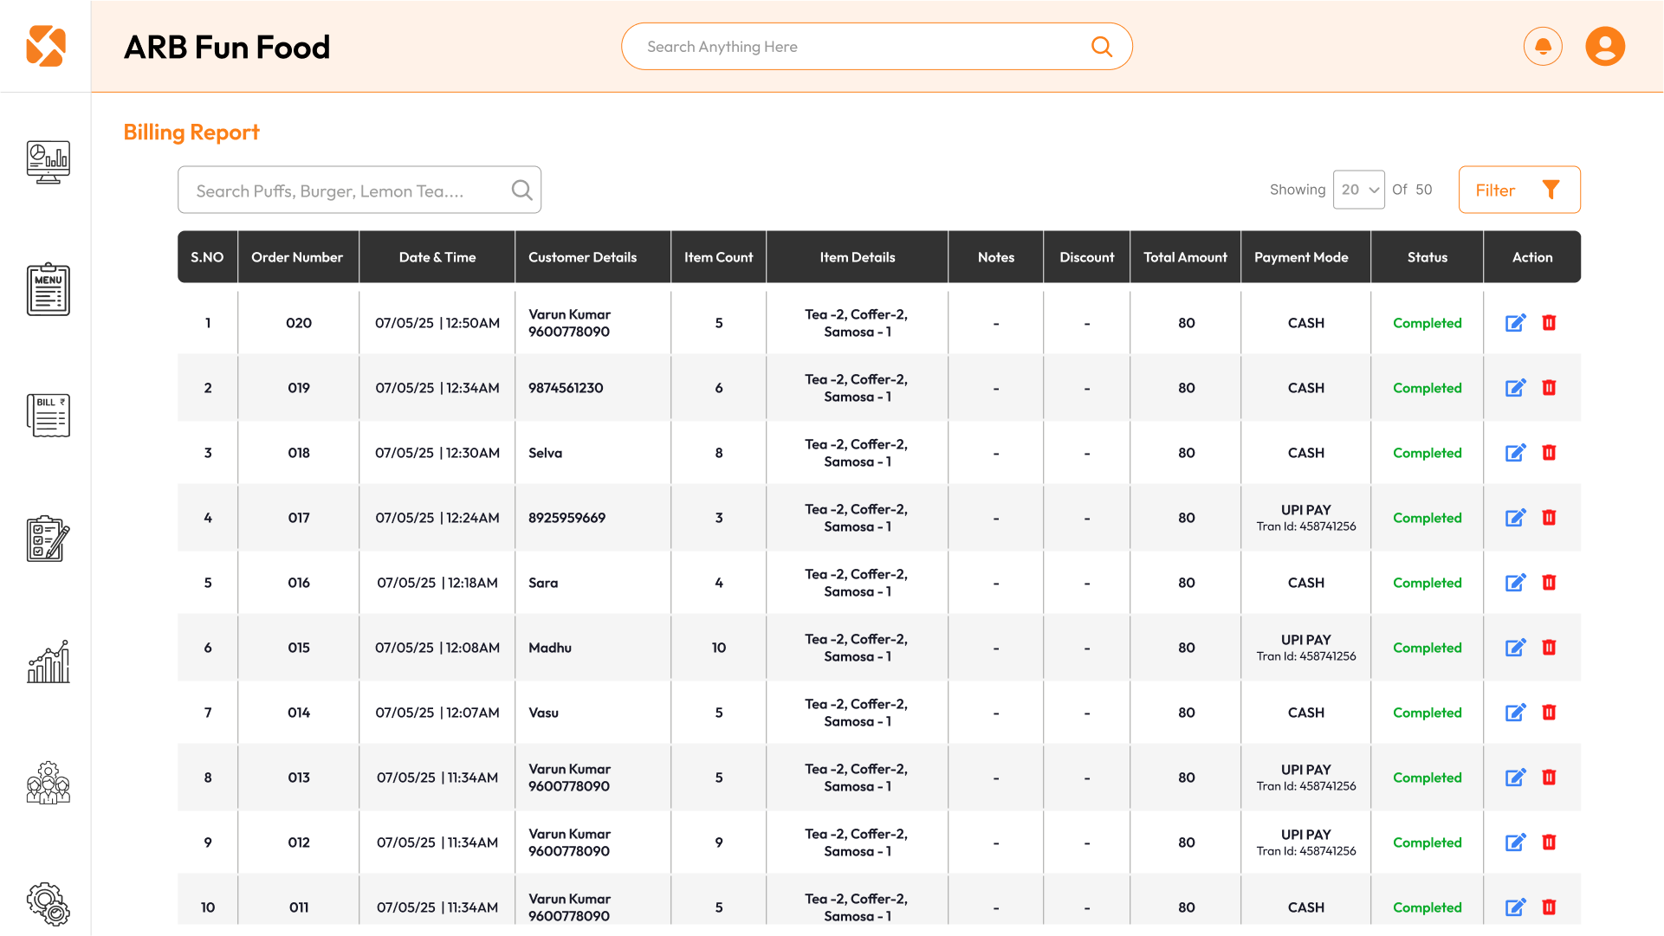1664x936 pixels.
Task: Delete order 012
Action: pos(1549,842)
